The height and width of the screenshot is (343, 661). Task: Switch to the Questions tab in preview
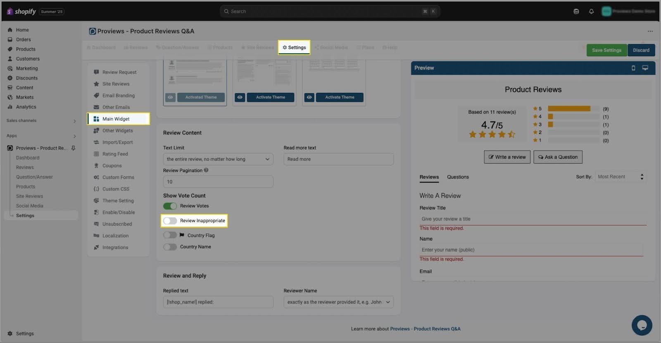pos(458,177)
